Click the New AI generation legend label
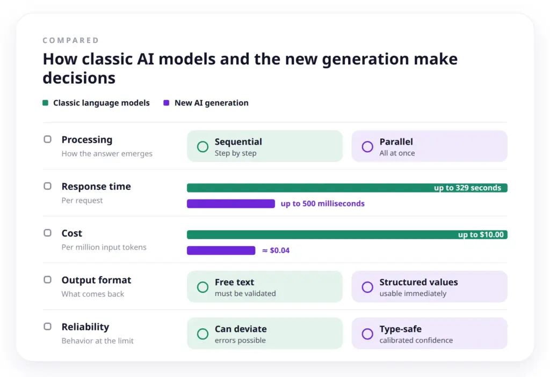Image resolution: width=550 pixels, height=377 pixels. 212,102
